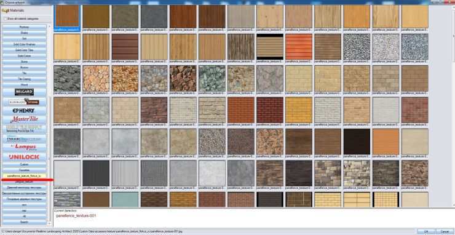This screenshot has width=455, height=235.
Task: Select the Tile Coping category
Action: coord(25,79)
